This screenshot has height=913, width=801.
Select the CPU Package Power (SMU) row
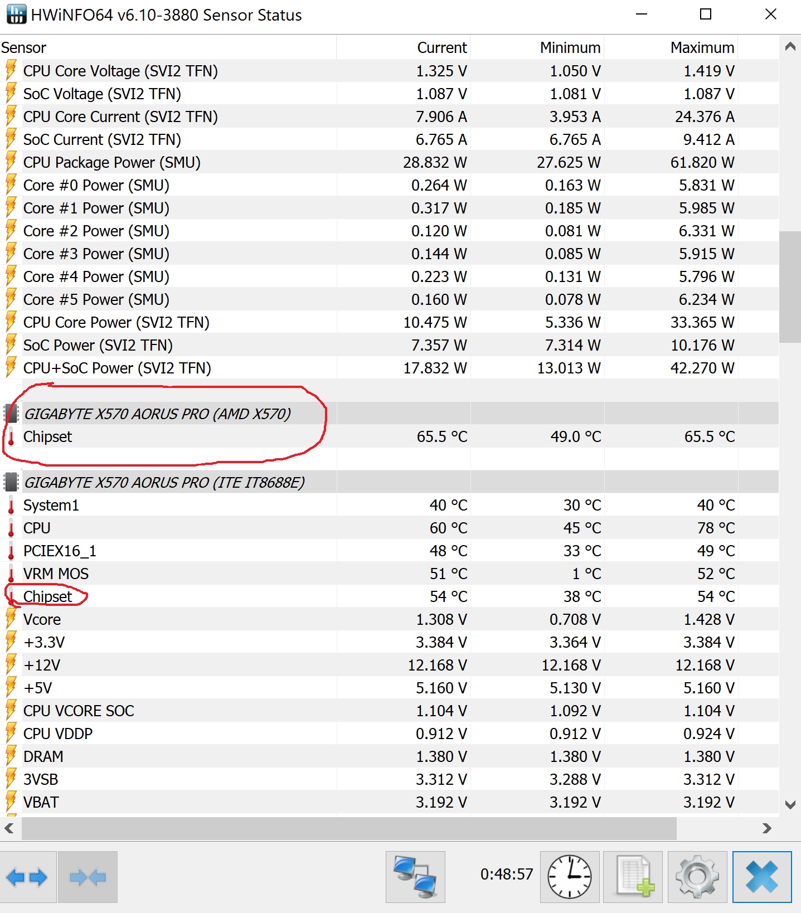pyautogui.click(x=389, y=162)
